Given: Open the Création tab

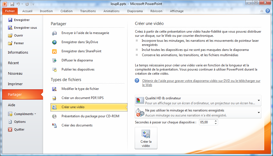Looking at the screenshot, I should click(x=67, y=11).
